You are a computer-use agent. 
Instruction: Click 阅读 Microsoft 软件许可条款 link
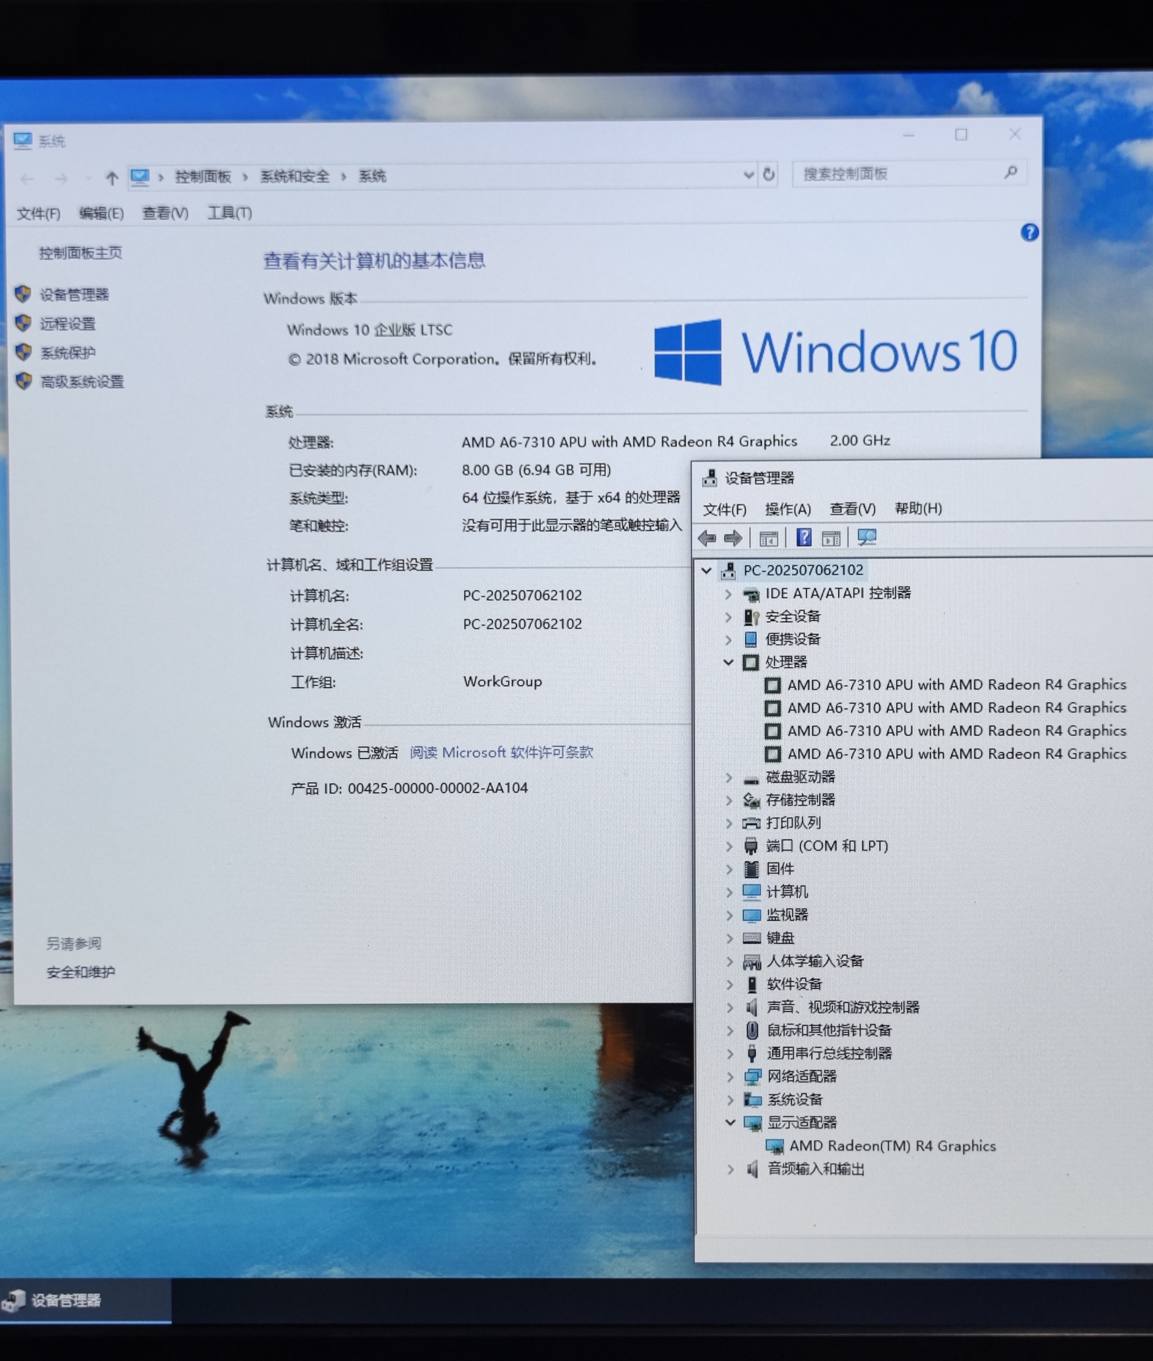[501, 752]
